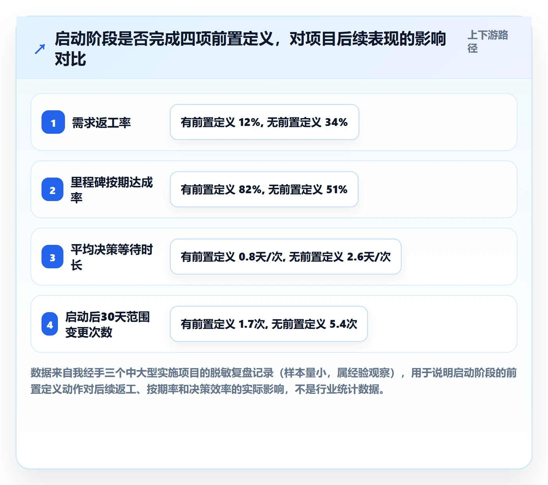Click the value box 有前置定义 82%, 无前置定义 51%
The height and width of the screenshot is (485, 548).
(x=264, y=189)
